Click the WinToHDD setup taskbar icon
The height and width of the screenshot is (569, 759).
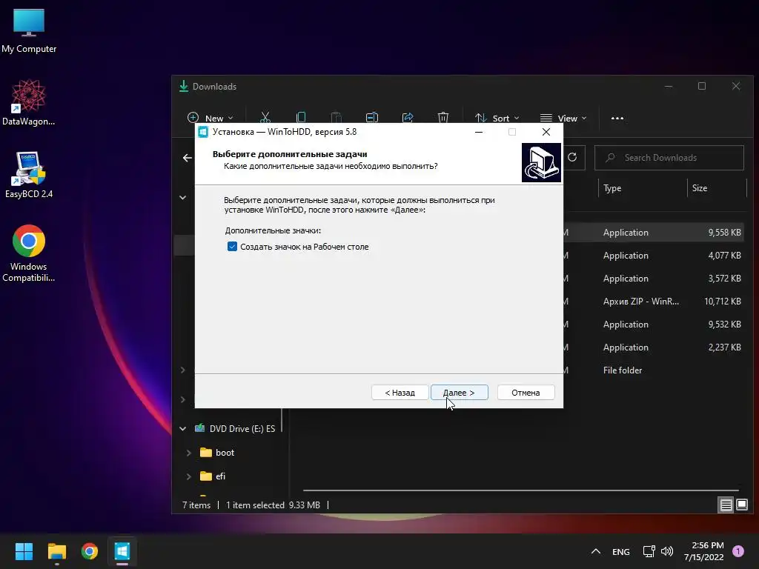(122, 551)
